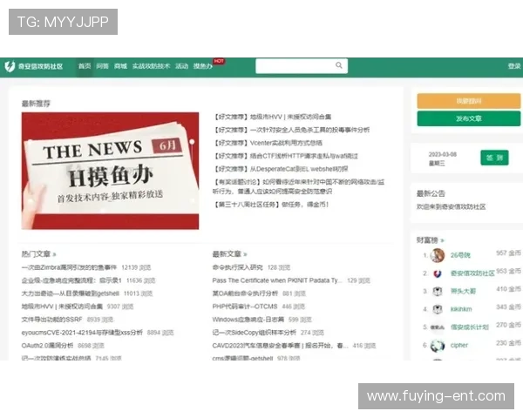
Task: Click the green 发布文章 button
Action: (469, 118)
